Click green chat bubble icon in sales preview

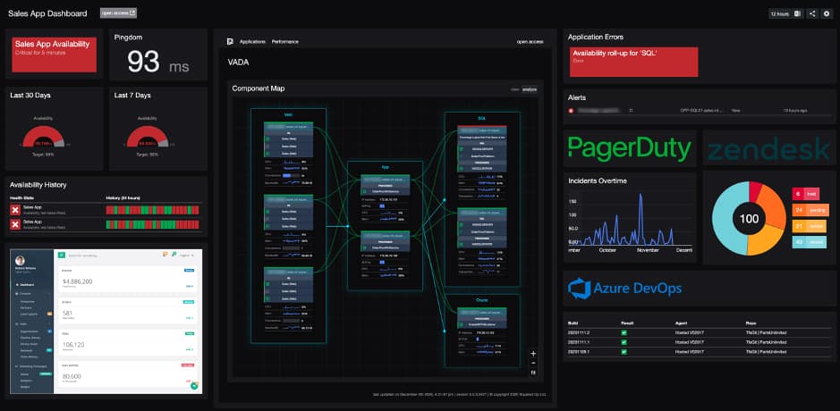coord(194,385)
